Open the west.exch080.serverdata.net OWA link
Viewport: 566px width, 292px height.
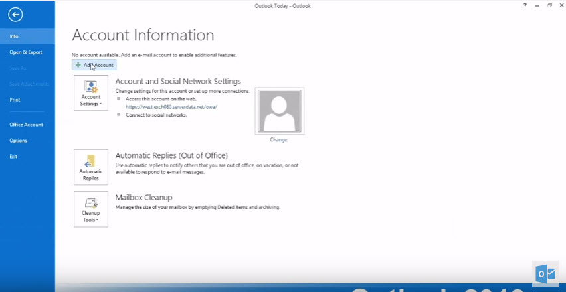171,107
